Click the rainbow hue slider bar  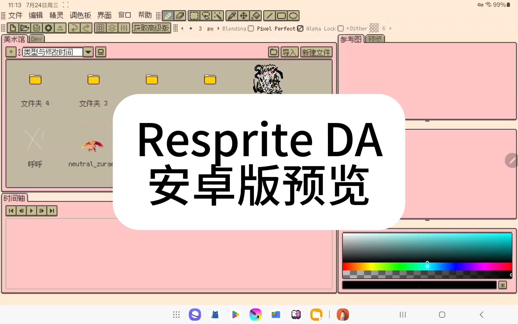point(427,266)
